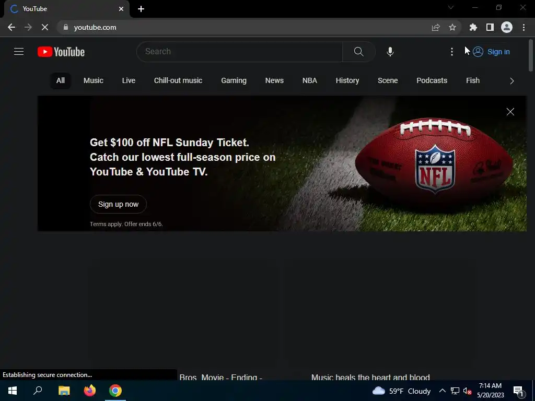Select the Scene filter chip
The width and height of the screenshot is (535, 401).
click(x=388, y=80)
